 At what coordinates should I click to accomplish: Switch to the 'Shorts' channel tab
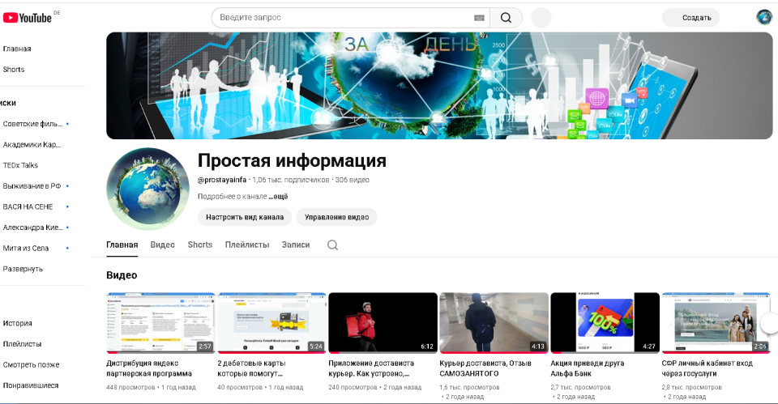click(x=200, y=245)
